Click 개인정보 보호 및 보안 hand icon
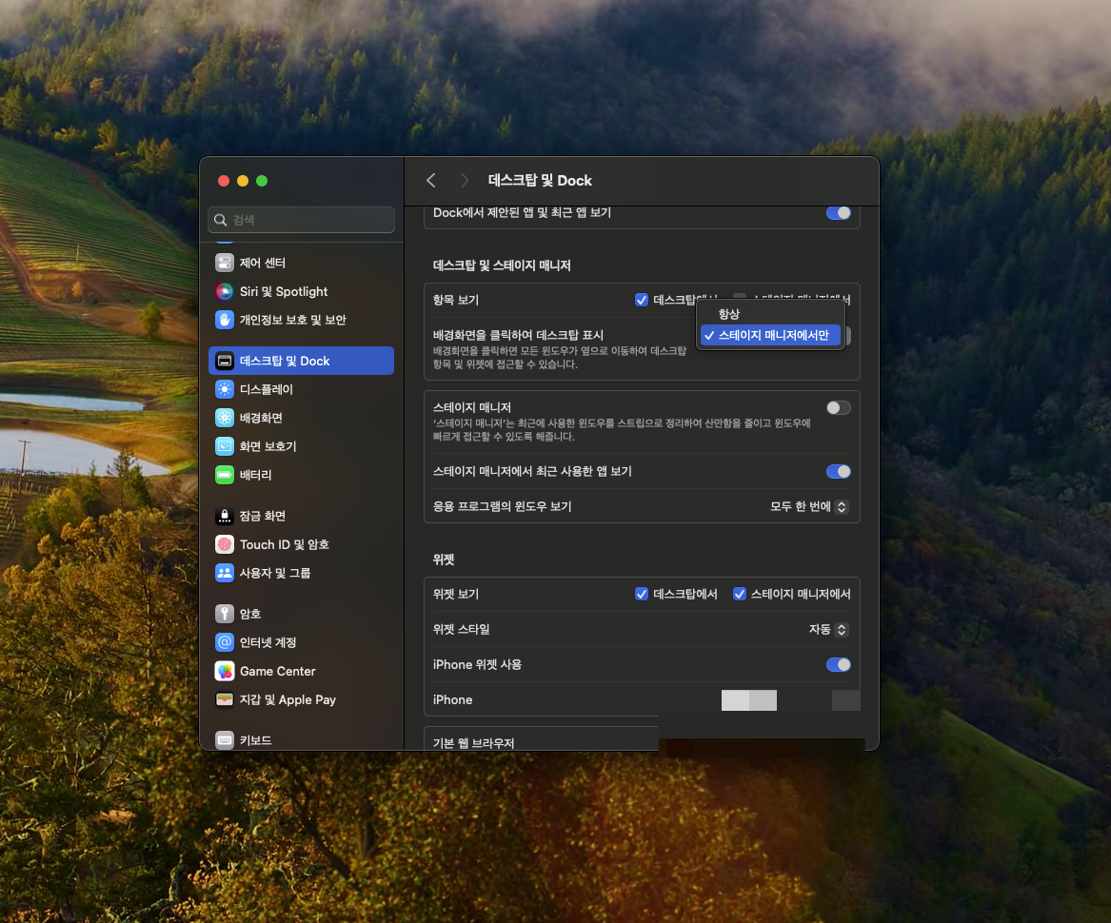Viewport: 1111px width, 923px height. 225,320
